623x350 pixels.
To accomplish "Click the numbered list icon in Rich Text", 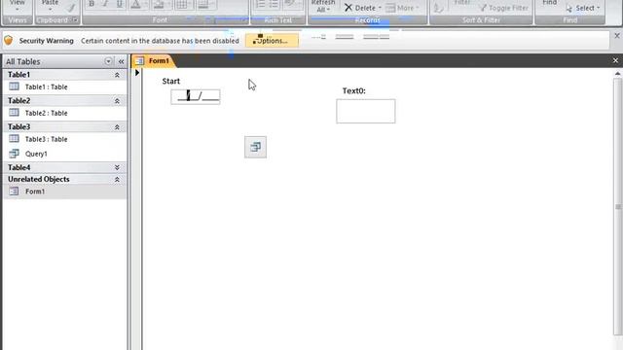I will pos(260,4).
